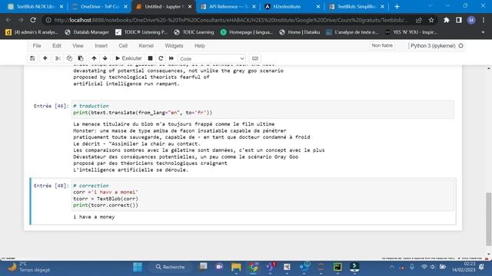
Task: Open the Home | Dataiku bookmark
Action: tap(300, 32)
